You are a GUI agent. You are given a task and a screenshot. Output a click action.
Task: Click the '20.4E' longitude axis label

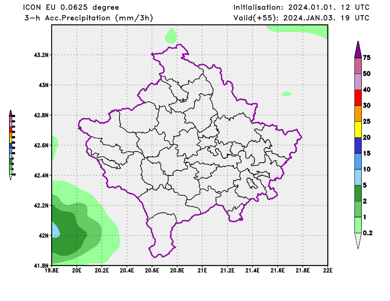point(127,270)
